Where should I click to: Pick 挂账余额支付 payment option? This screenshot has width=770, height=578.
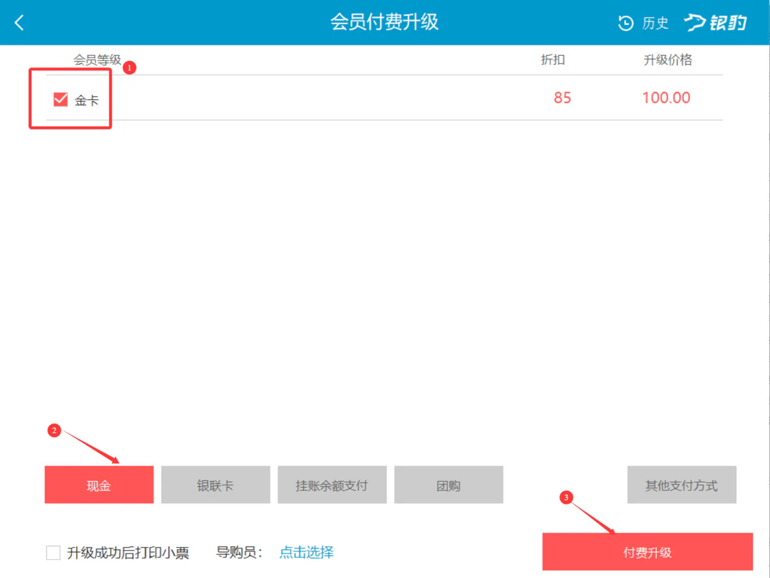tap(332, 485)
